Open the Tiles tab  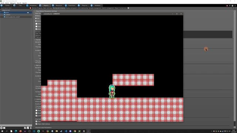(x=20, y=6)
